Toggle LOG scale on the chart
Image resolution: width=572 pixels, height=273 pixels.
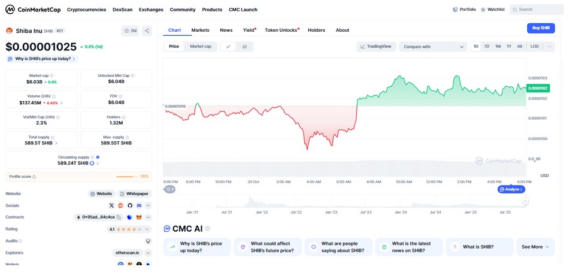[x=534, y=46]
